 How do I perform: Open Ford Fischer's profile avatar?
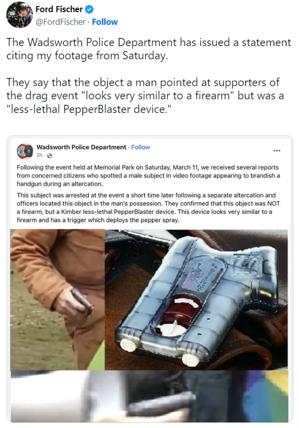(19, 15)
